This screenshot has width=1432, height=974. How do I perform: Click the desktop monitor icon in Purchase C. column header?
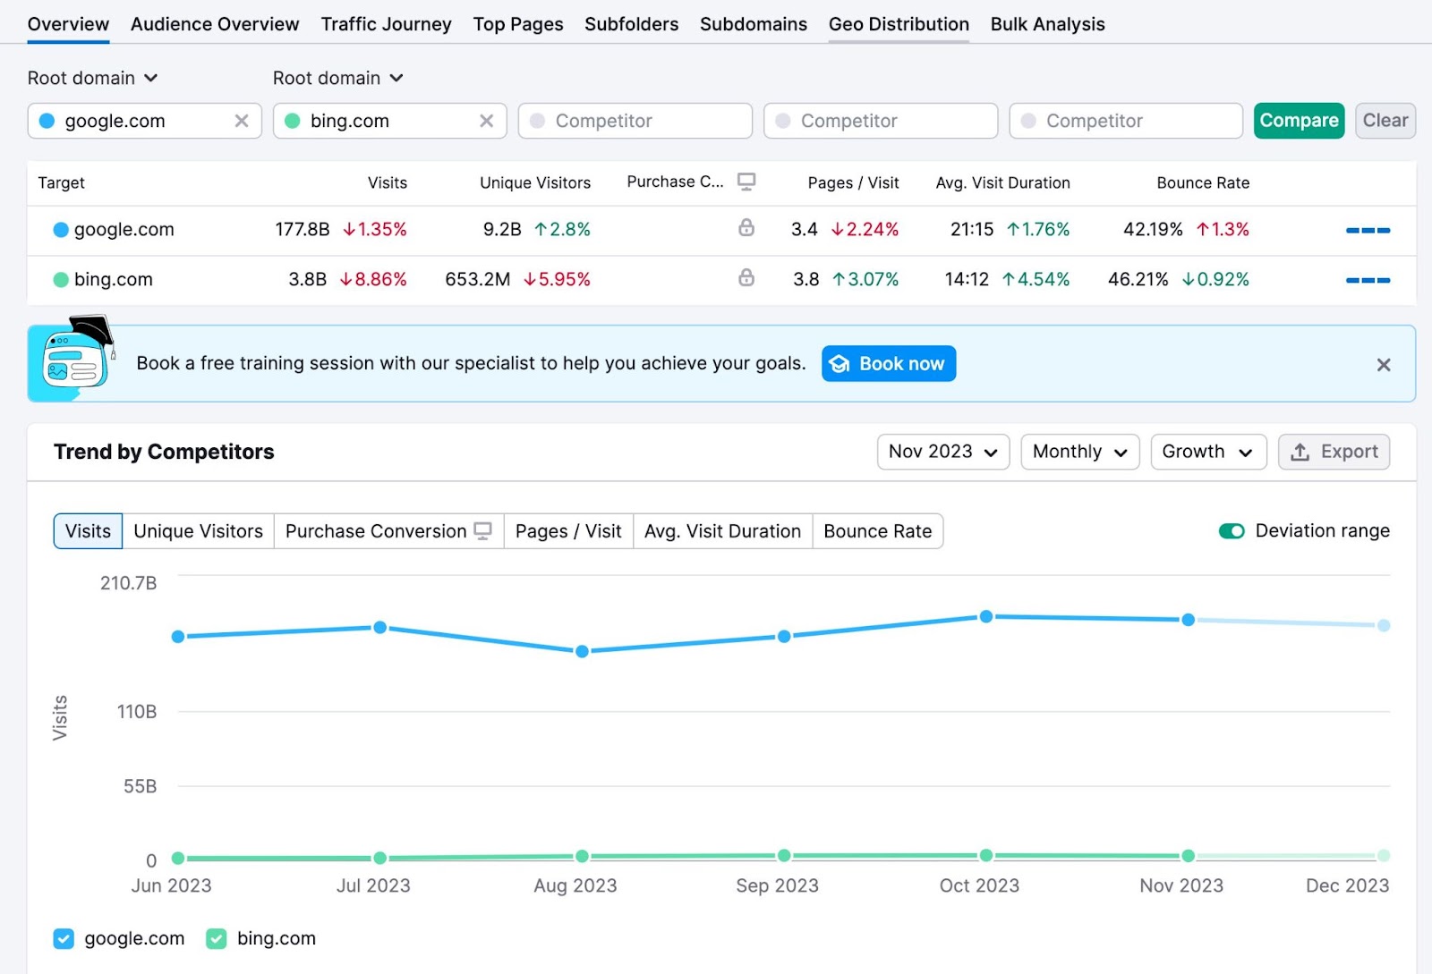(747, 182)
